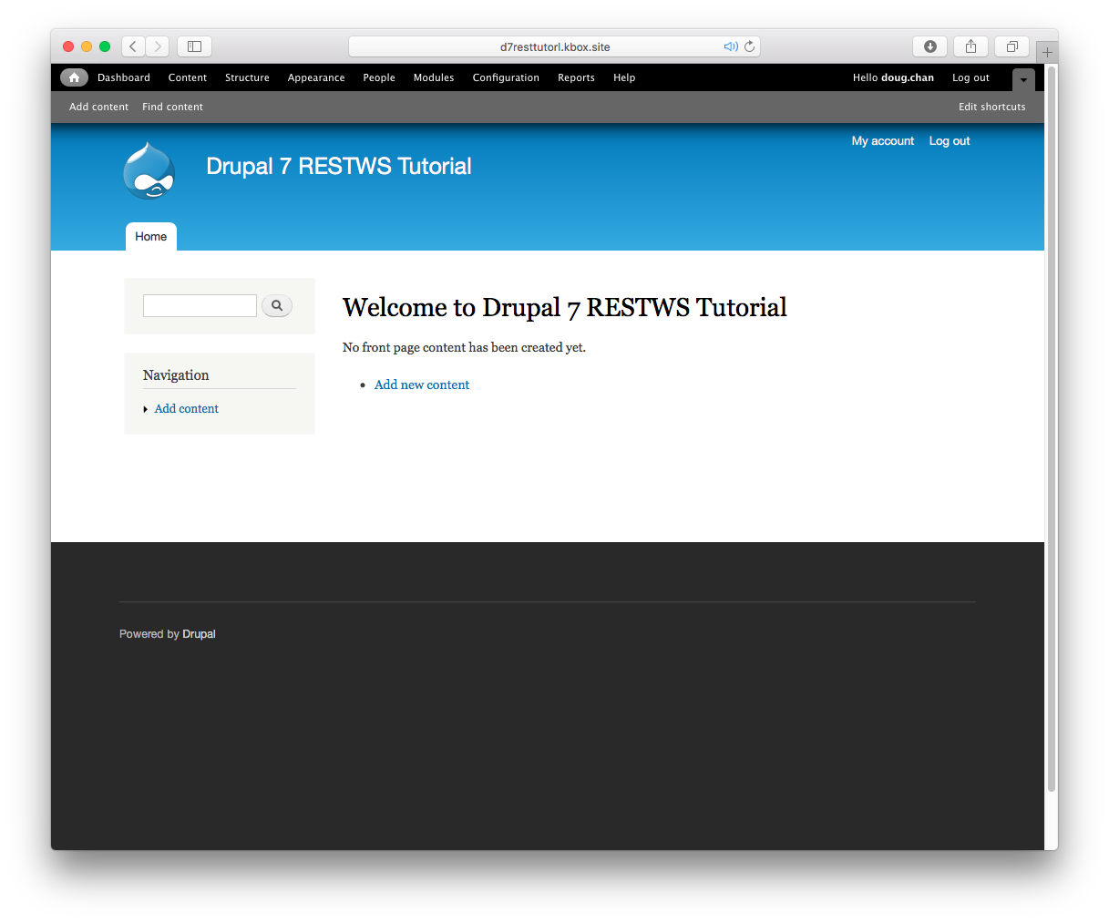
Task: Select the Home tab
Action: (151, 236)
